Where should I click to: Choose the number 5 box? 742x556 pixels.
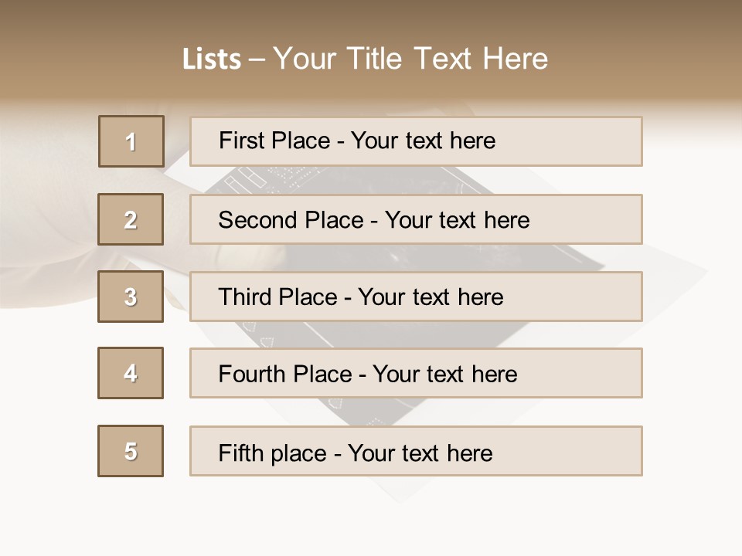pos(131,451)
